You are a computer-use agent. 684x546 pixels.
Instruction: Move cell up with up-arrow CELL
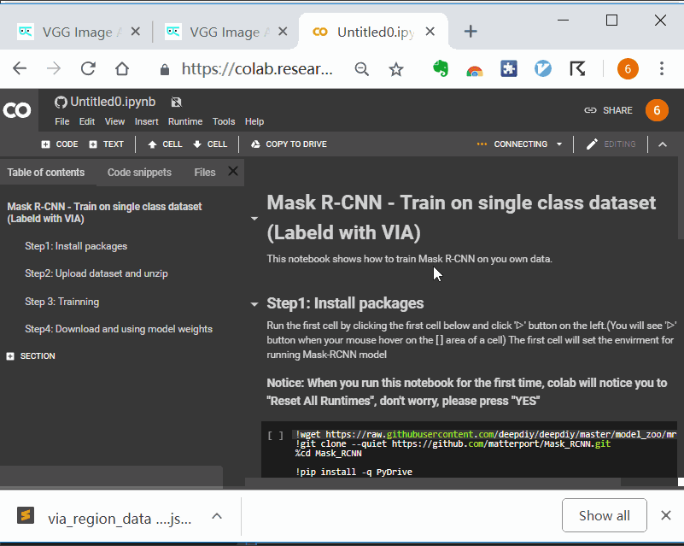(165, 144)
